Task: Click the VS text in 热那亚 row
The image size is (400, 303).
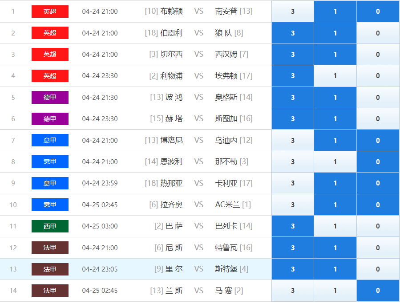Action: pyautogui.click(x=199, y=183)
